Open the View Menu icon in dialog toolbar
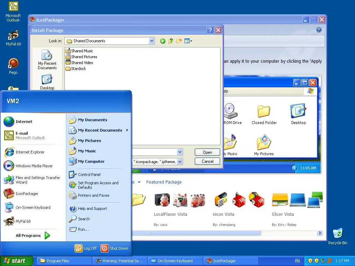 (188, 41)
